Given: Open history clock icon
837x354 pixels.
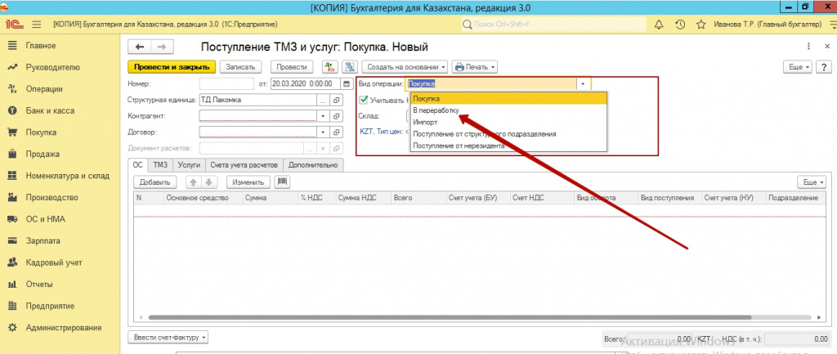Looking at the screenshot, I should click(680, 25).
